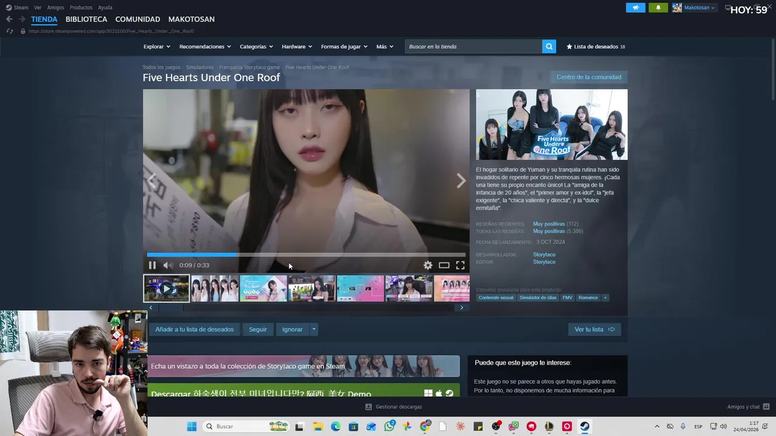Open the Storytaco collection banner
The width and height of the screenshot is (776, 436).
click(304, 366)
